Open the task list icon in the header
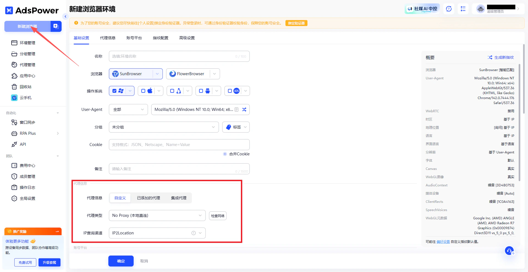The image size is (528, 272). point(463,9)
